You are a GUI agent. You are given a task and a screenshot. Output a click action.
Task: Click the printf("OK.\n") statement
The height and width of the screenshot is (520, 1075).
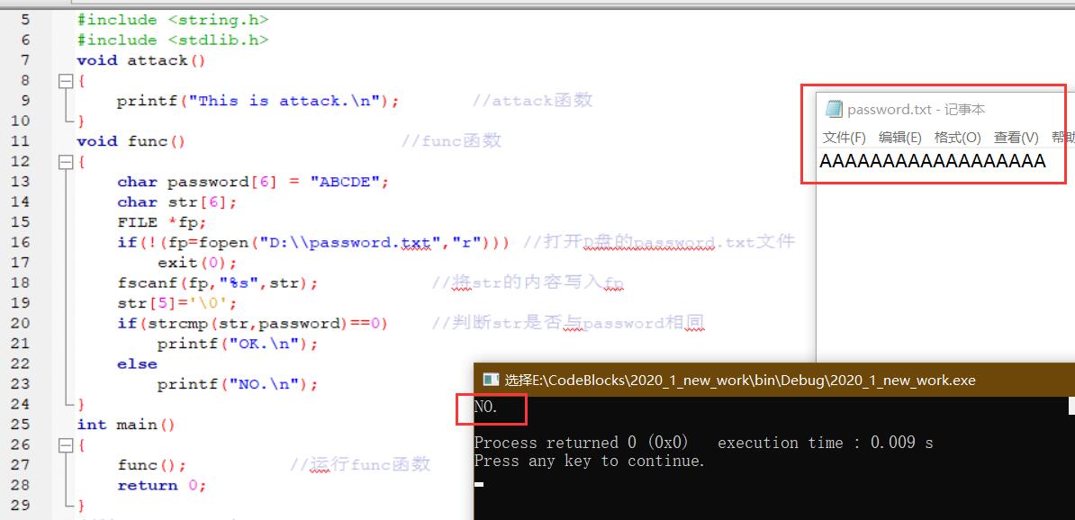(x=238, y=344)
